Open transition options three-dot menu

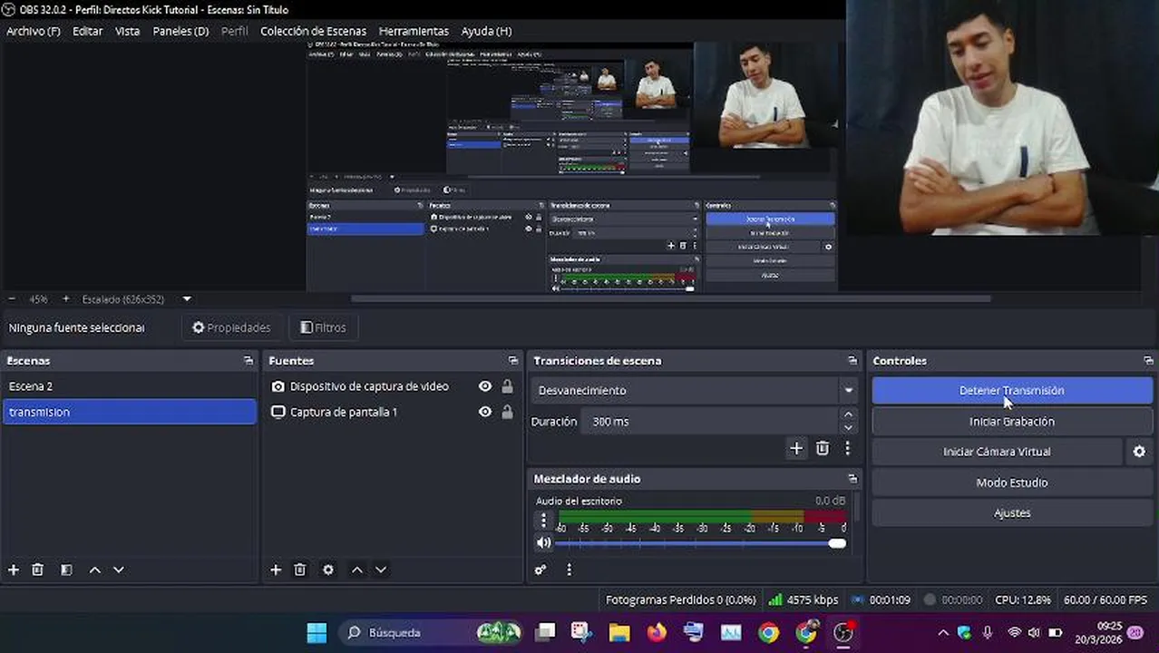point(847,448)
